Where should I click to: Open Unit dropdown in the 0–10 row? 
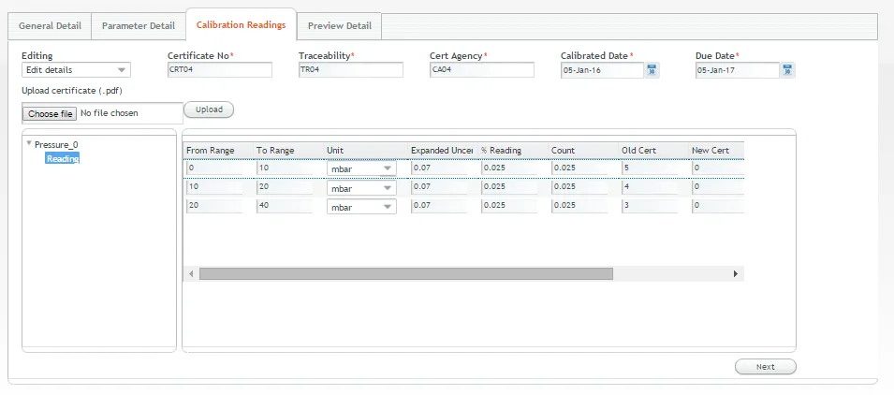click(361, 168)
